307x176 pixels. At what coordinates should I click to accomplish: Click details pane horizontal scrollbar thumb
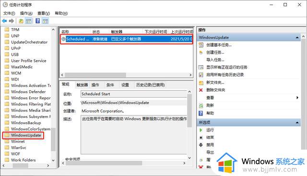click(104, 163)
